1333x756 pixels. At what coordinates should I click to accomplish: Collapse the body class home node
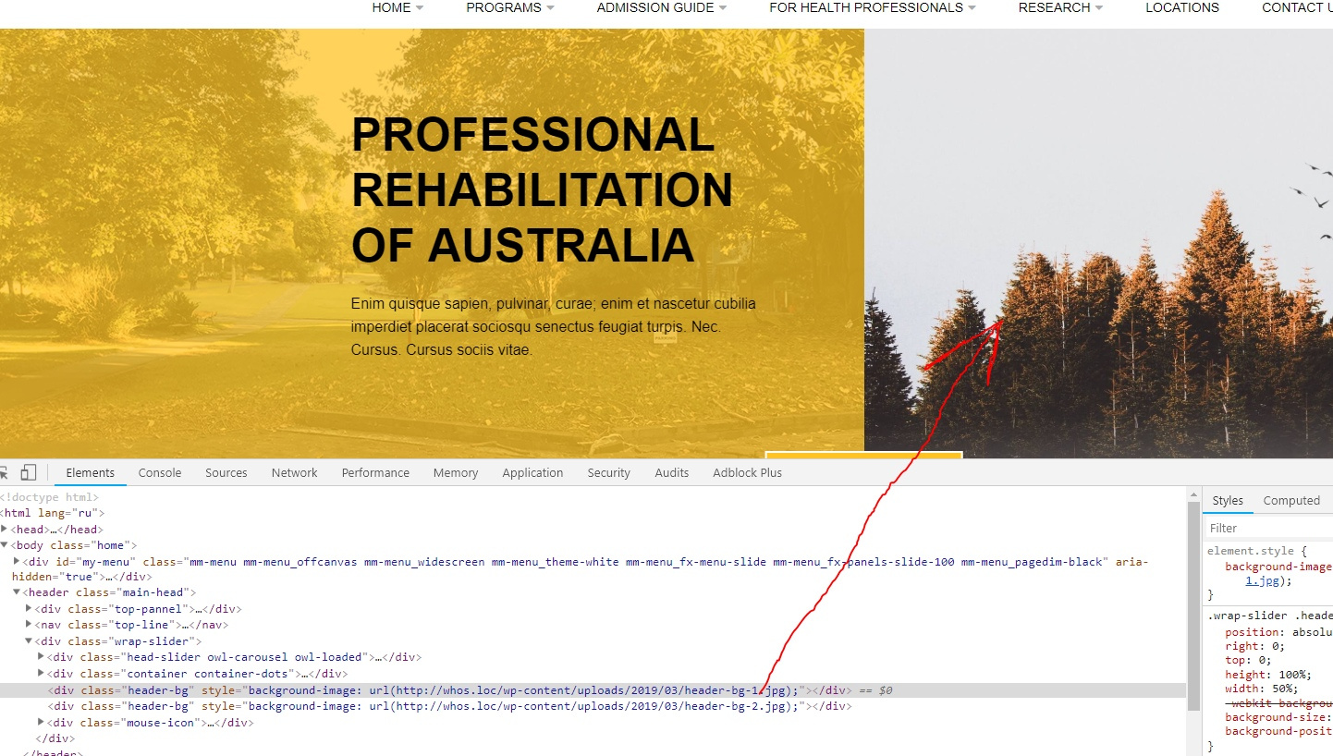5,545
